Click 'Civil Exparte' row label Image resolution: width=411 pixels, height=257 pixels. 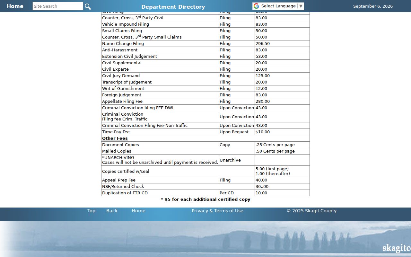coord(115,69)
